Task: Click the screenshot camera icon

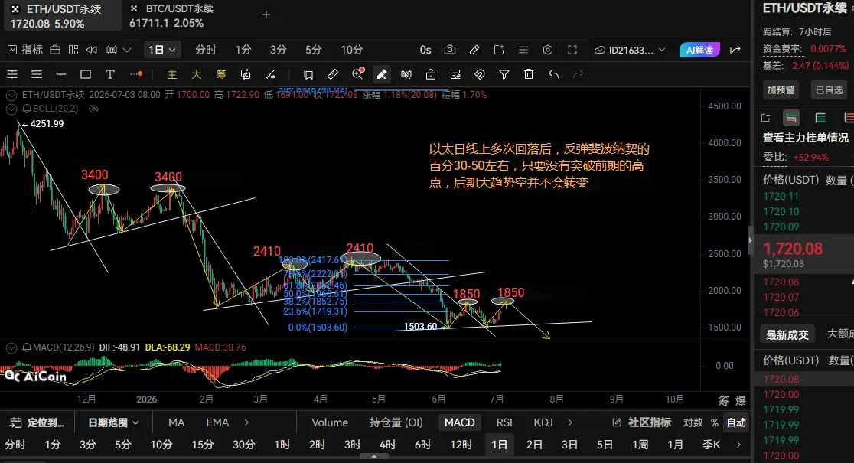Action: point(450,50)
